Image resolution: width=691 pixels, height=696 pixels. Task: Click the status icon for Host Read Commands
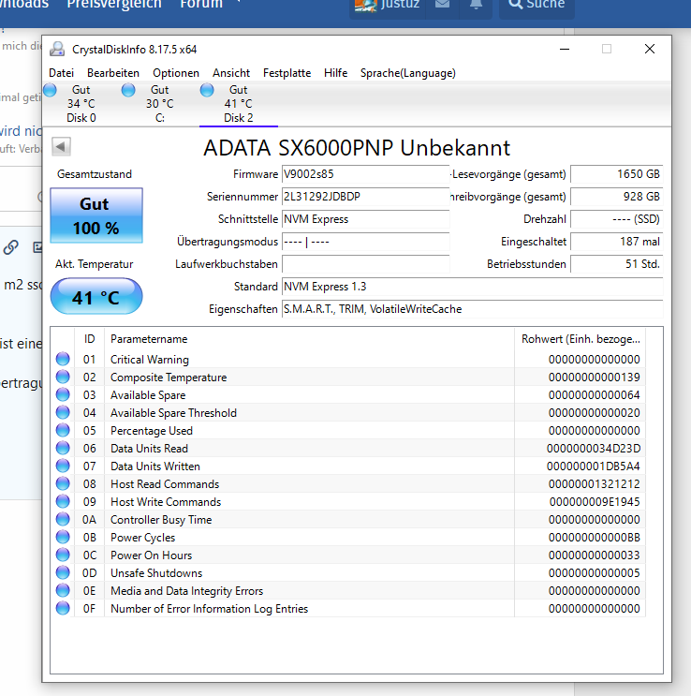click(x=63, y=483)
